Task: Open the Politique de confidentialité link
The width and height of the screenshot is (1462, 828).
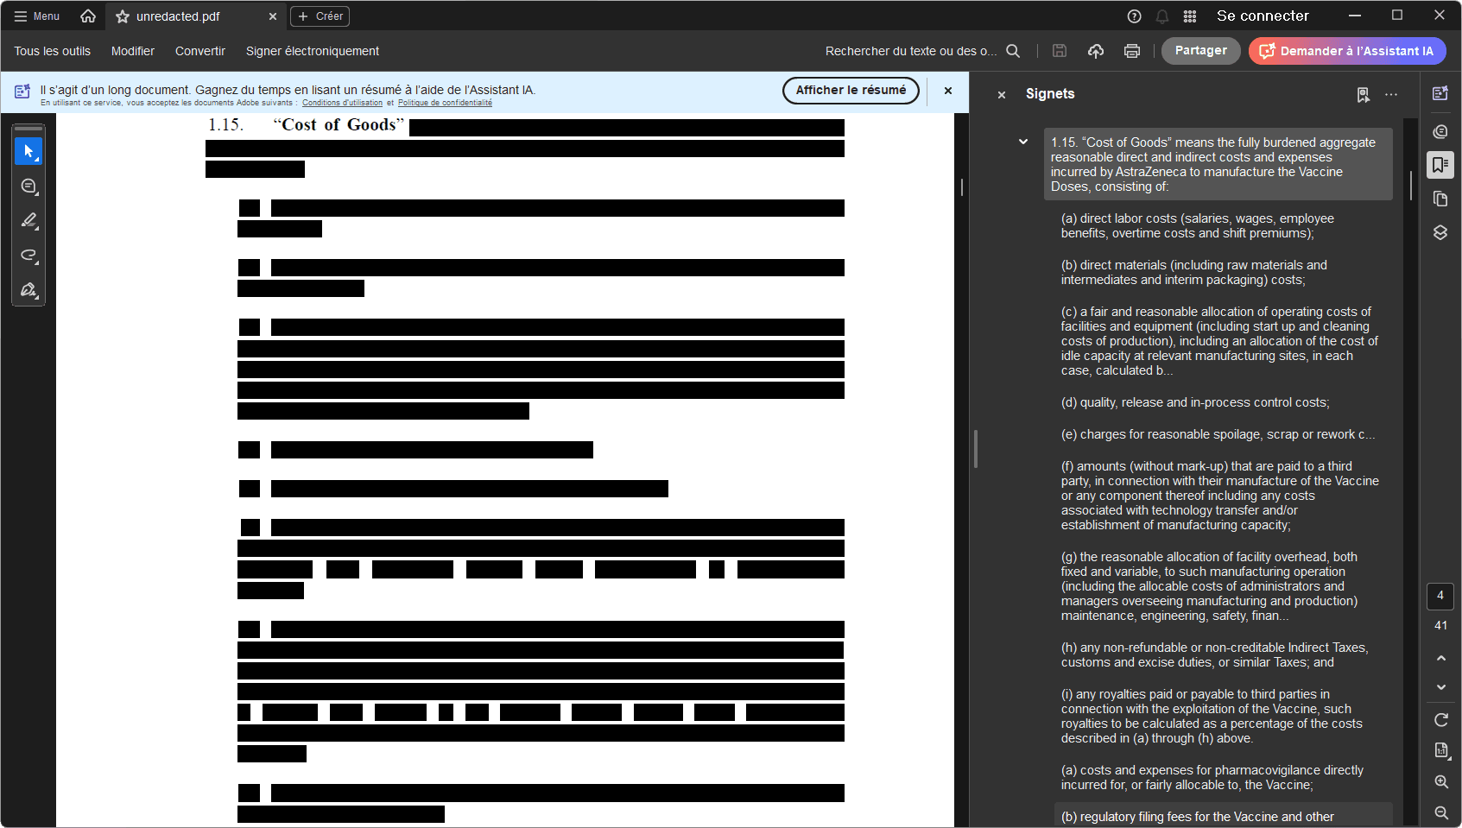Action: point(445,103)
